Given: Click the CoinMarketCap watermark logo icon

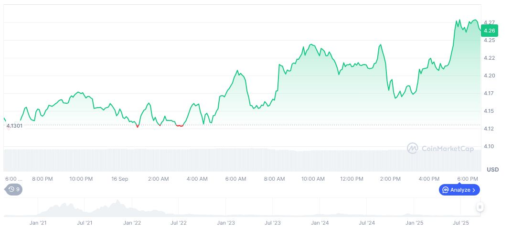Looking at the screenshot, I should pyautogui.click(x=412, y=149).
